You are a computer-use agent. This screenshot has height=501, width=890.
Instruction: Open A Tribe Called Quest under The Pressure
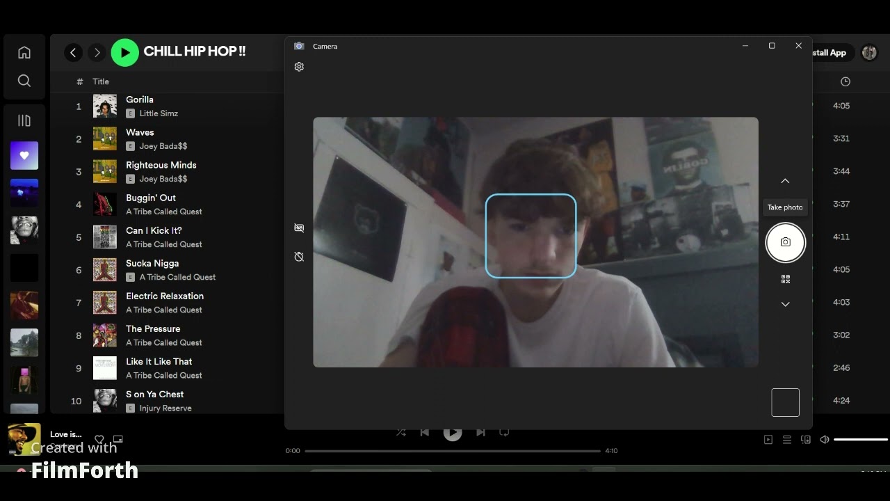click(x=164, y=342)
